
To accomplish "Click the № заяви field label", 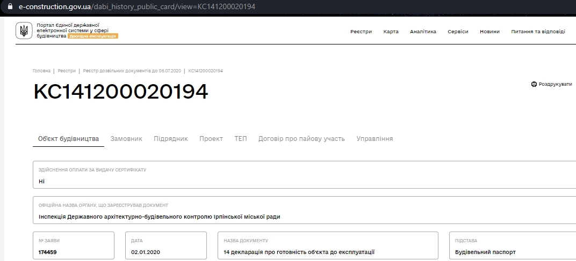I will (x=49, y=241).
